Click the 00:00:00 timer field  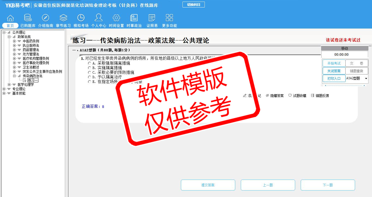pyautogui.click(x=341, y=54)
